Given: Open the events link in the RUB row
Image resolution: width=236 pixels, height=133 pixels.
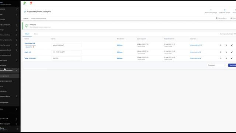Looking at the screenshot, I should tap(196, 45).
